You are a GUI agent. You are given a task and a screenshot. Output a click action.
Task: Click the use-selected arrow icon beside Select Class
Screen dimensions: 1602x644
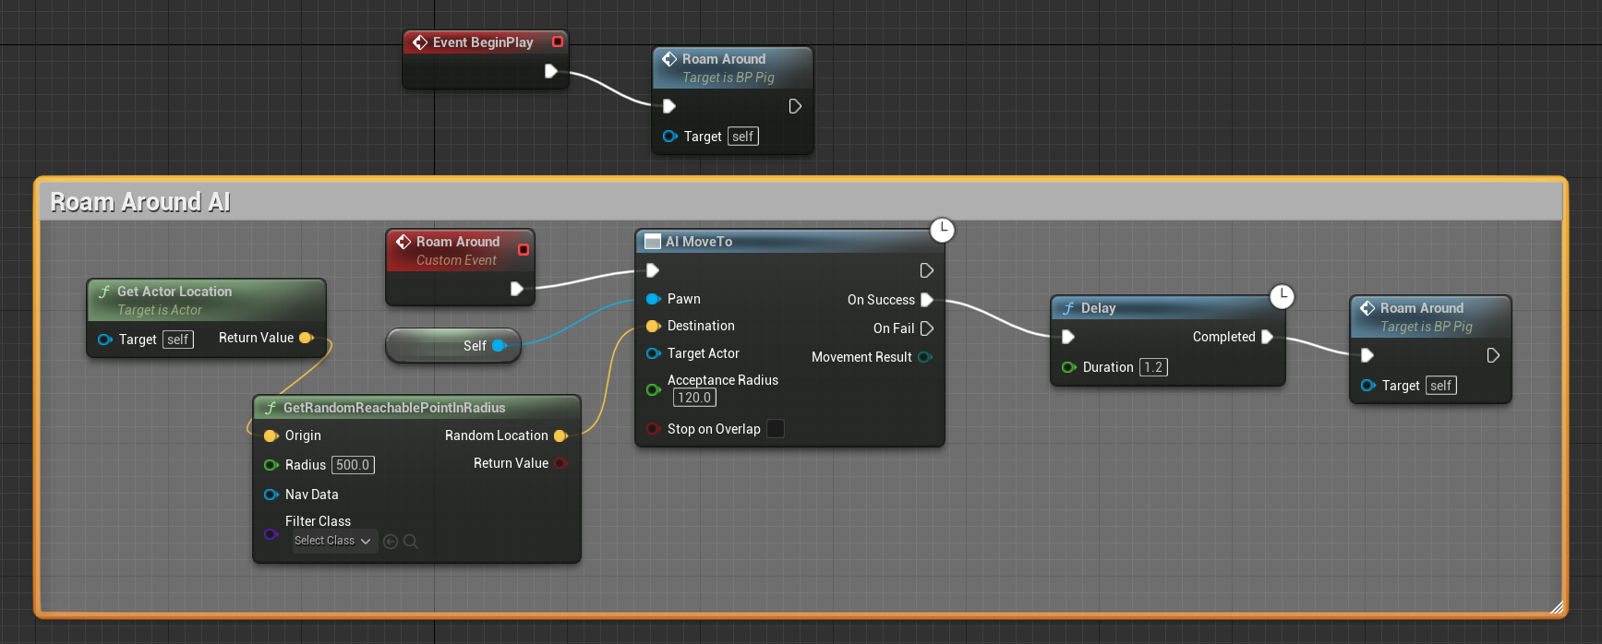tap(391, 542)
